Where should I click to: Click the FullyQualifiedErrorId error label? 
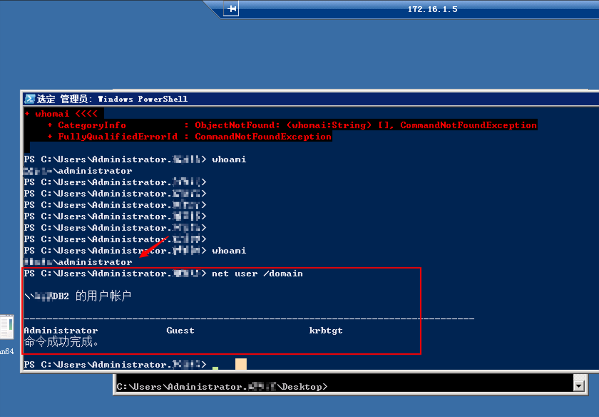[117, 137]
